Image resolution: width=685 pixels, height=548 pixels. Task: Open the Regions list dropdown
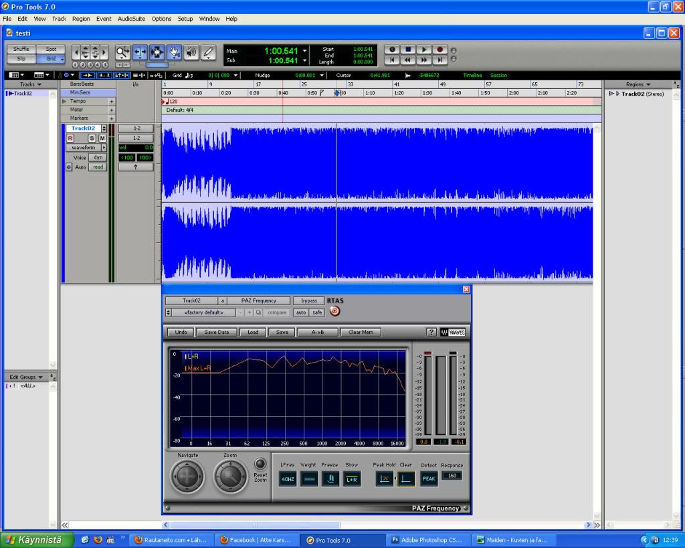tap(638, 84)
